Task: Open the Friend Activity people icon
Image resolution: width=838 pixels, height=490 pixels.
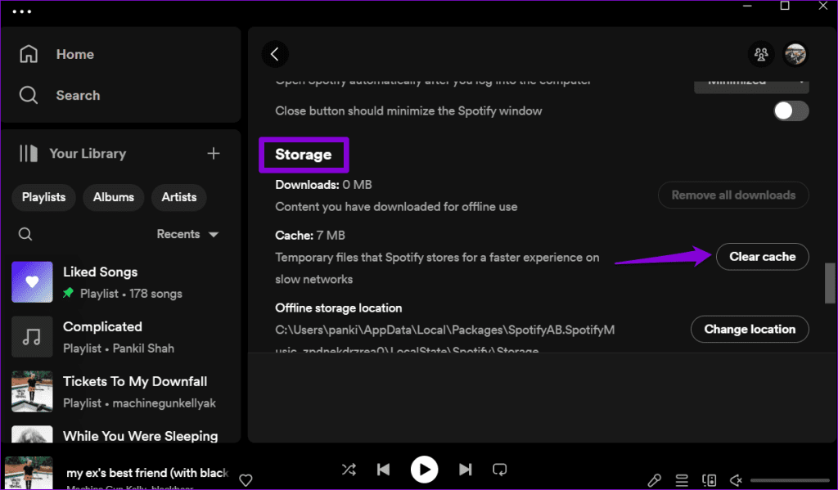Action: point(760,54)
